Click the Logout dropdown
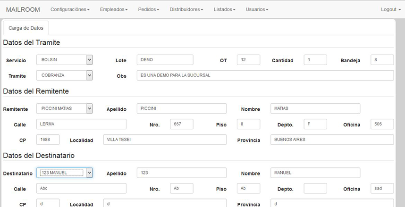The width and height of the screenshot is (405, 207). pos(390,9)
